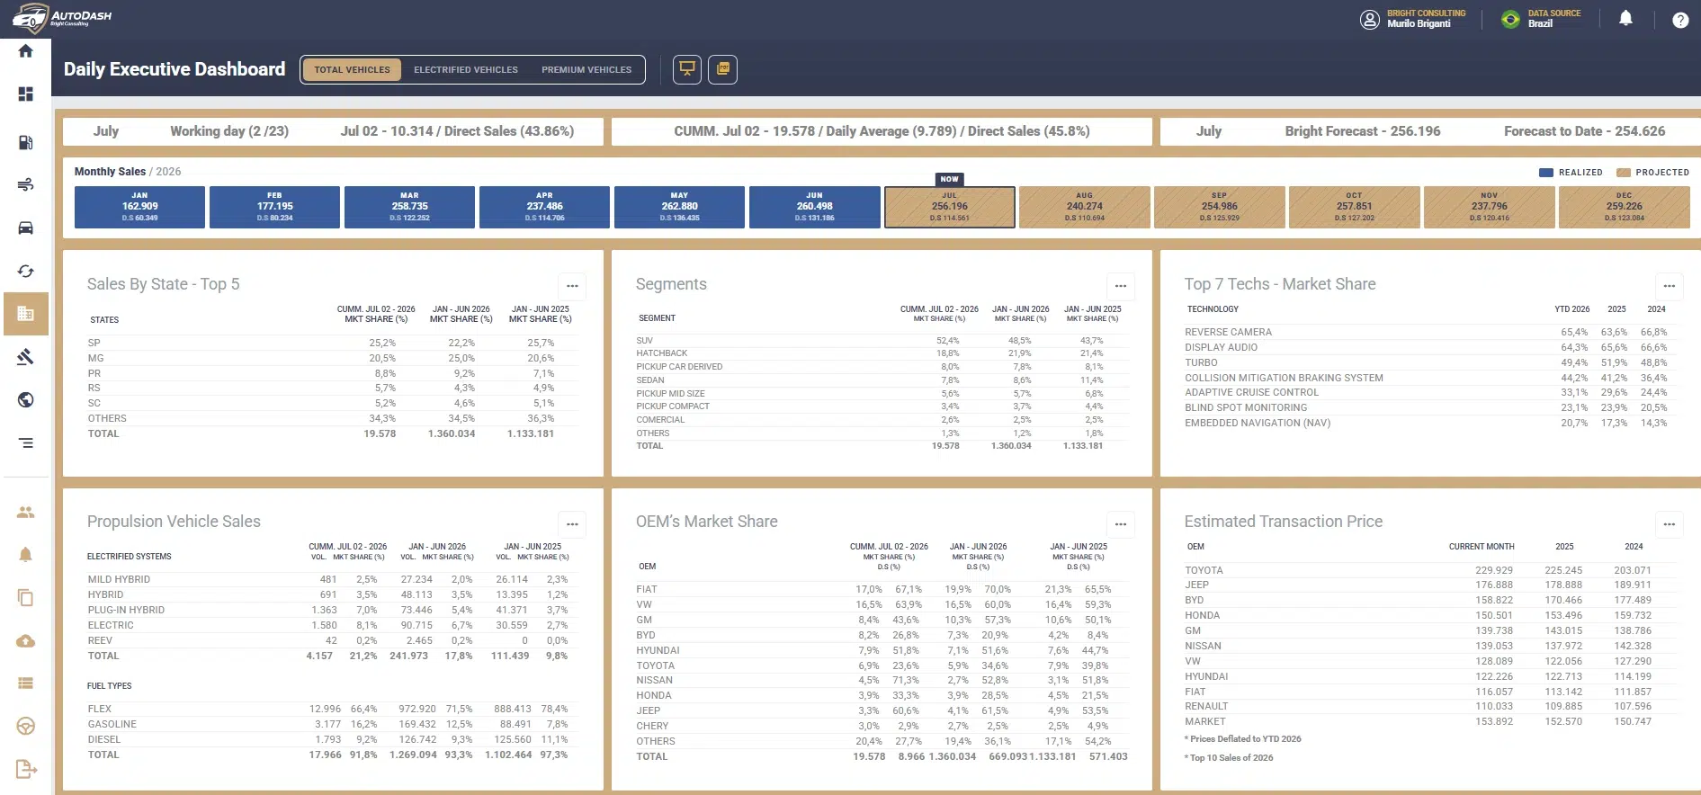Select the car icon in the sidebar
The width and height of the screenshot is (1701, 795).
click(x=25, y=228)
